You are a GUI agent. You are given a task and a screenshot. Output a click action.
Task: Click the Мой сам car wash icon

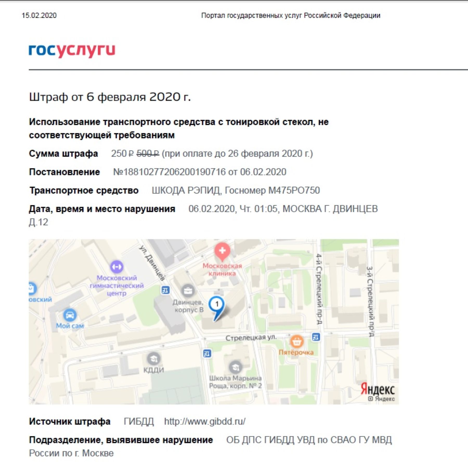coord(70,315)
